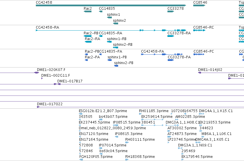Select the sphinx1-PB protein feature
The image size is (244, 161).
point(110,60)
